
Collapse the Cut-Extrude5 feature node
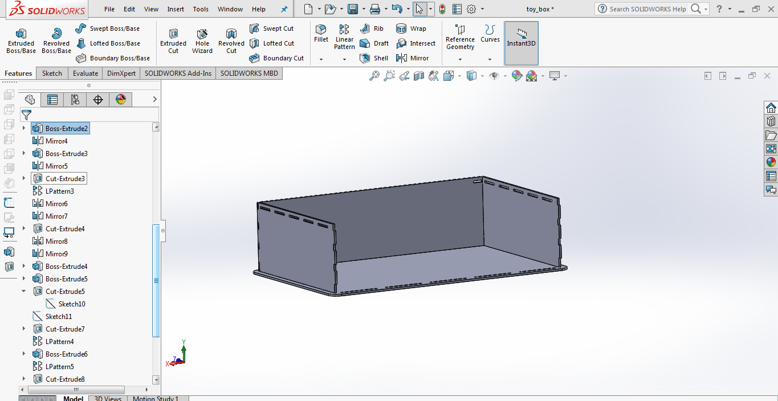[x=23, y=291]
